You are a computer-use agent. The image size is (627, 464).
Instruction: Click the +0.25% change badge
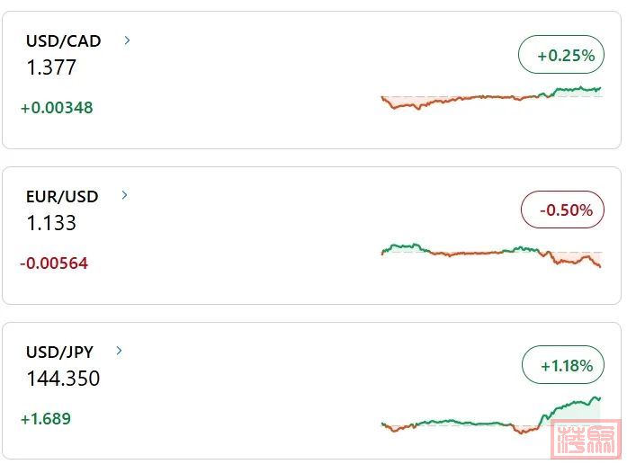[x=561, y=55]
